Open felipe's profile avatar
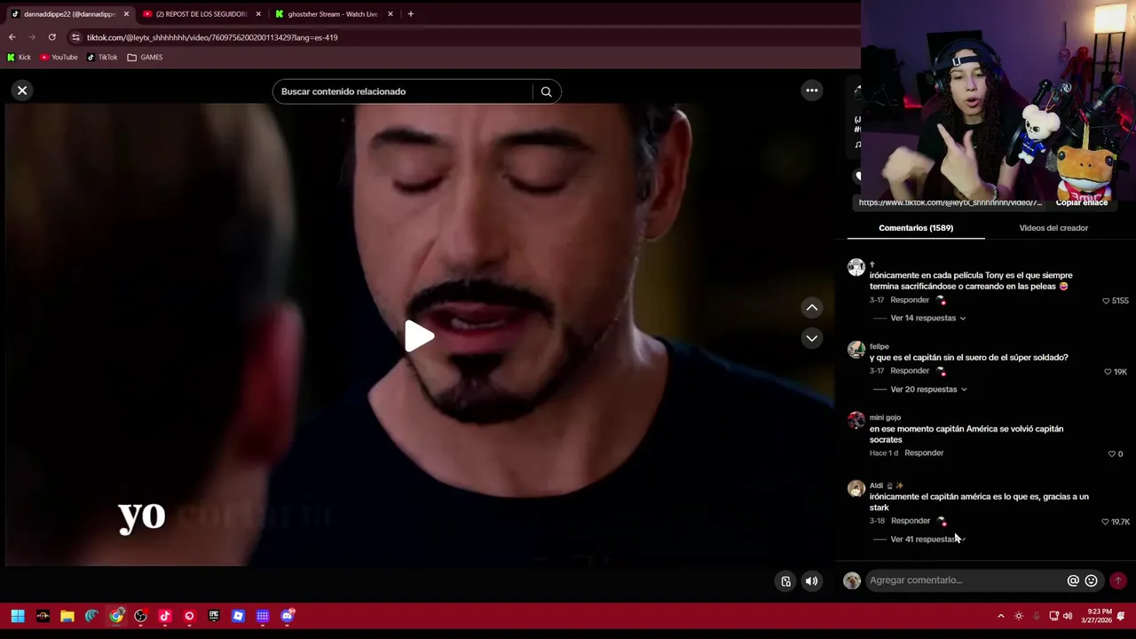This screenshot has height=639, width=1136. coord(856,350)
